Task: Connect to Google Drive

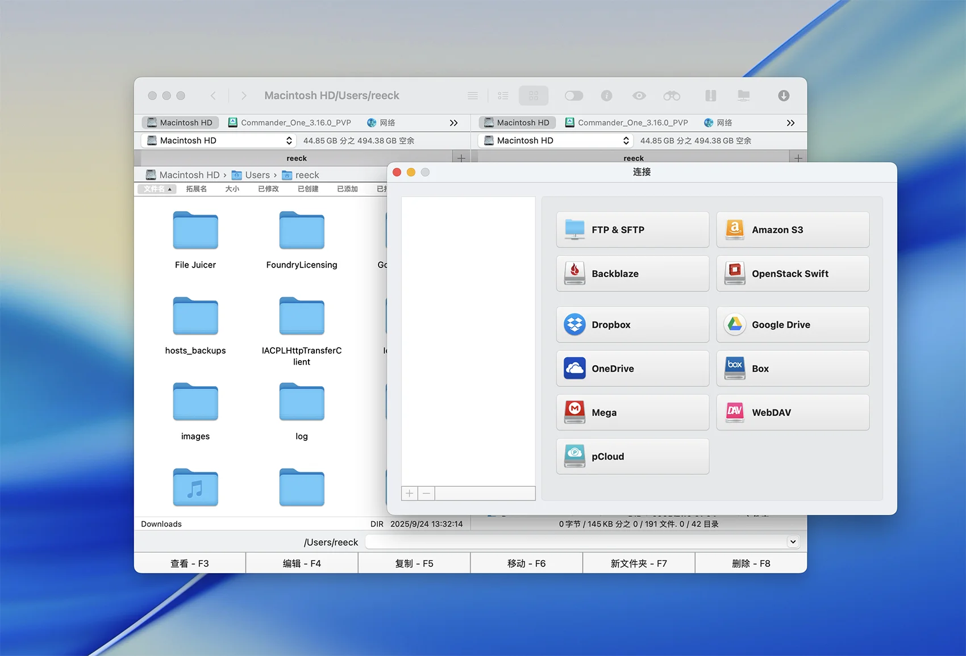Action: pyautogui.click(x=793, y=324)
